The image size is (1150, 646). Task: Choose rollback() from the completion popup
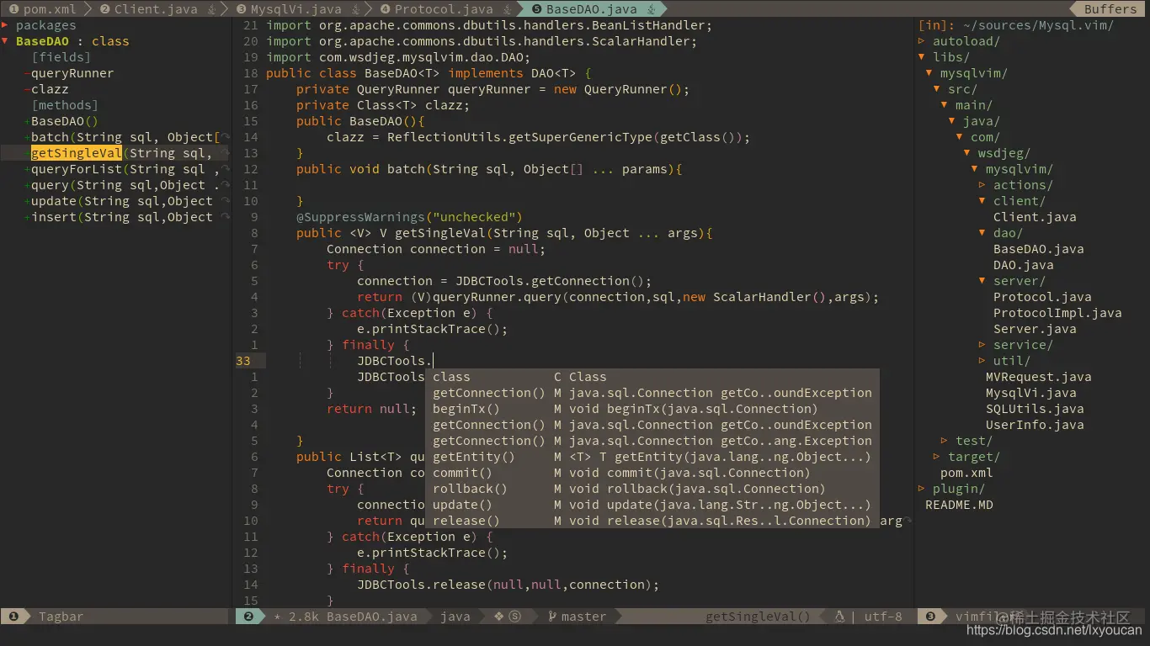pos(652,489)
